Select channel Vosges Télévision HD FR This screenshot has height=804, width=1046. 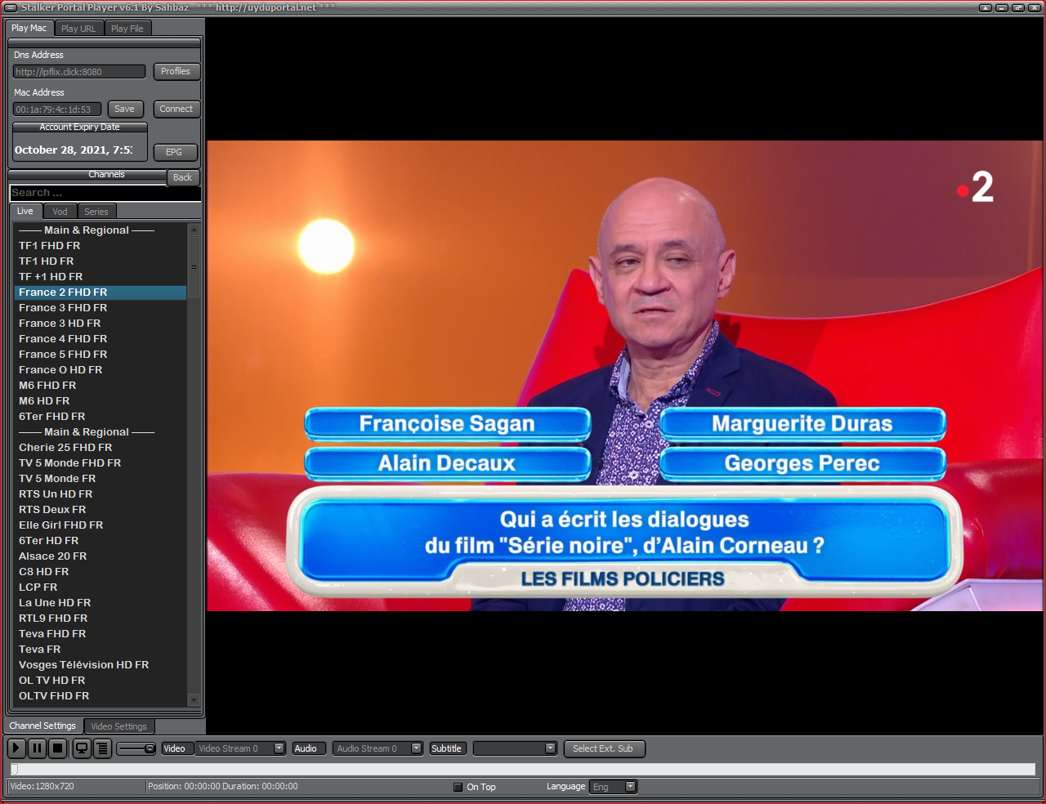coord(101,665)
